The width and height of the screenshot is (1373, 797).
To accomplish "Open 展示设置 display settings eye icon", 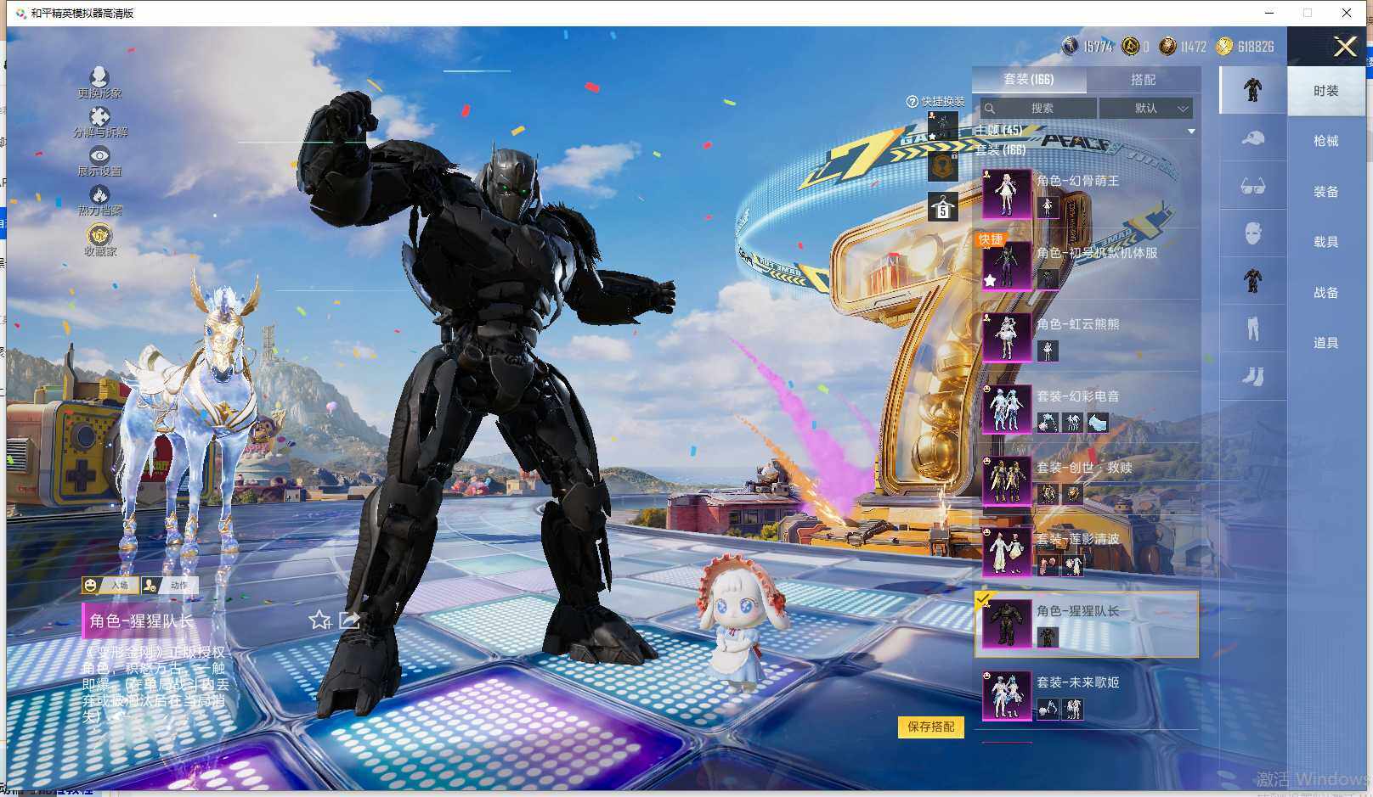I will click(99, 155).
